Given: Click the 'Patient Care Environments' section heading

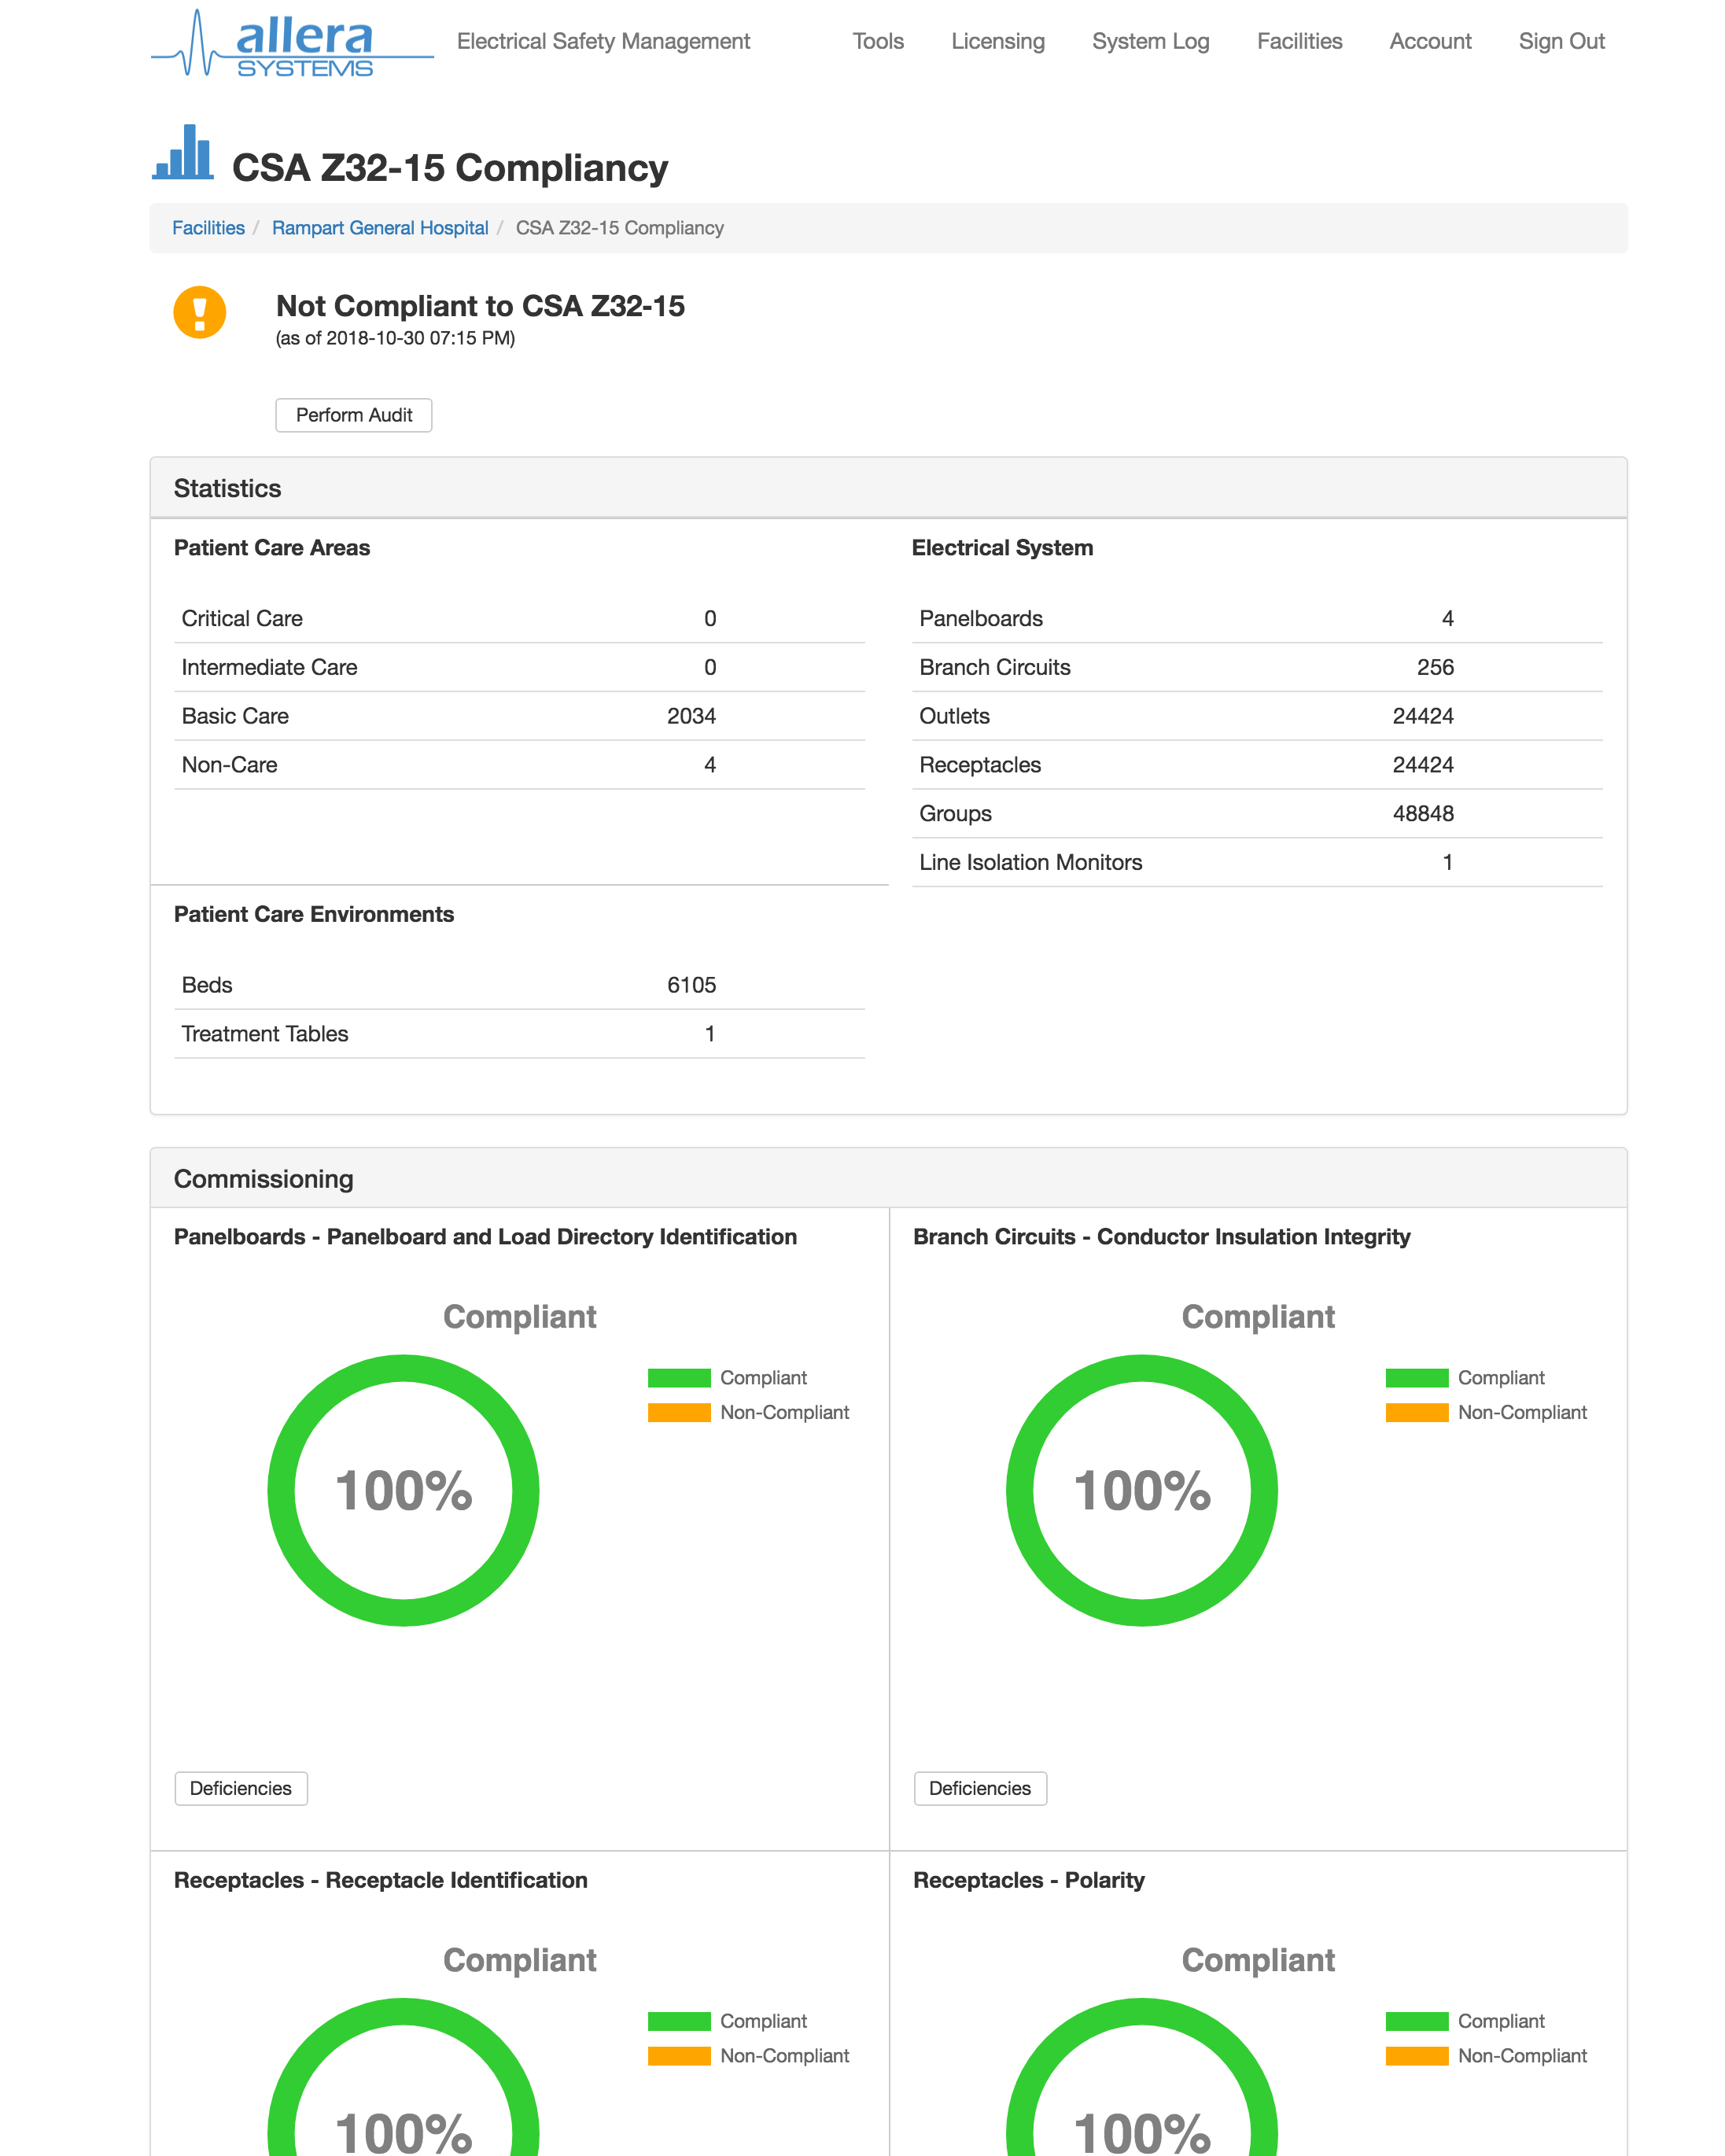Looking at the screenshot, I should click(x=313, y=914).
